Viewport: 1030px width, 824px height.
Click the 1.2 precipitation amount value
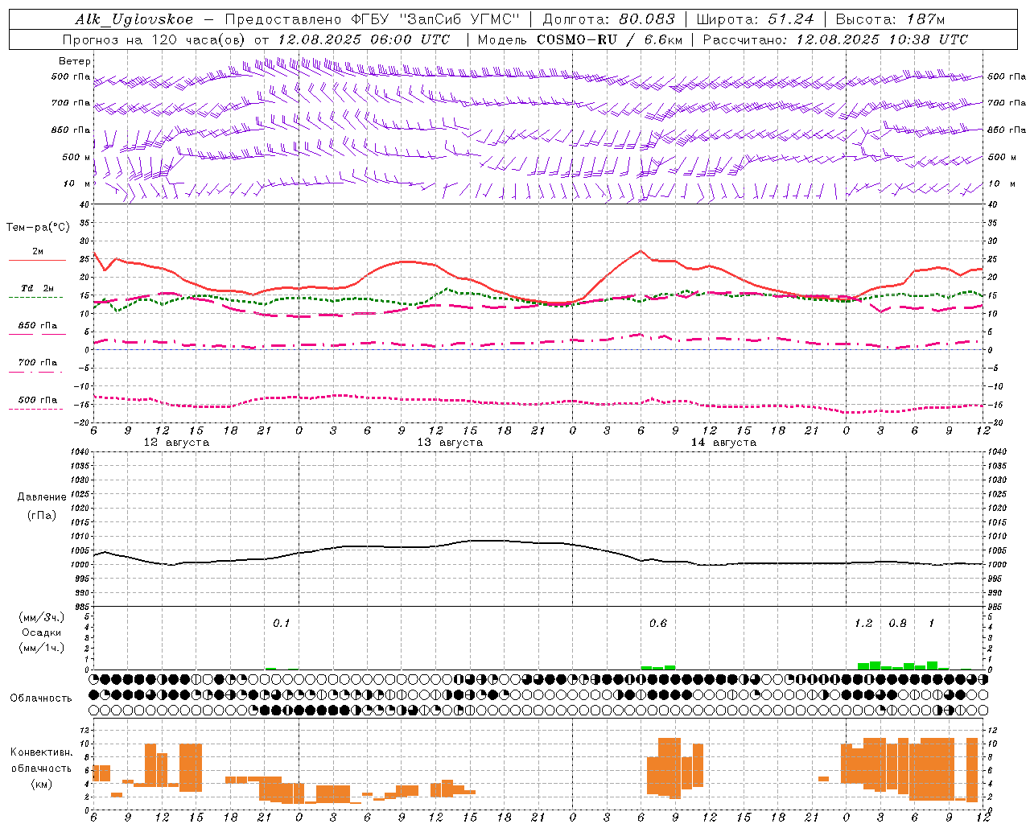click(863, 623)
